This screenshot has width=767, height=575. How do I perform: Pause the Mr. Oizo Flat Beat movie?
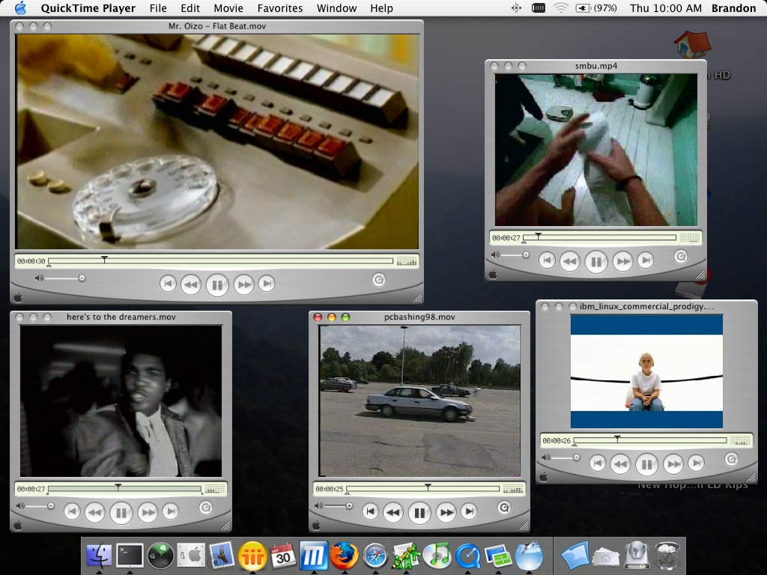pyautogui.click(x=217, y=285)
